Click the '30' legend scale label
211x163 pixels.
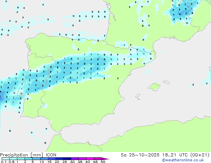pyautogui.click(x=72, y=162)
